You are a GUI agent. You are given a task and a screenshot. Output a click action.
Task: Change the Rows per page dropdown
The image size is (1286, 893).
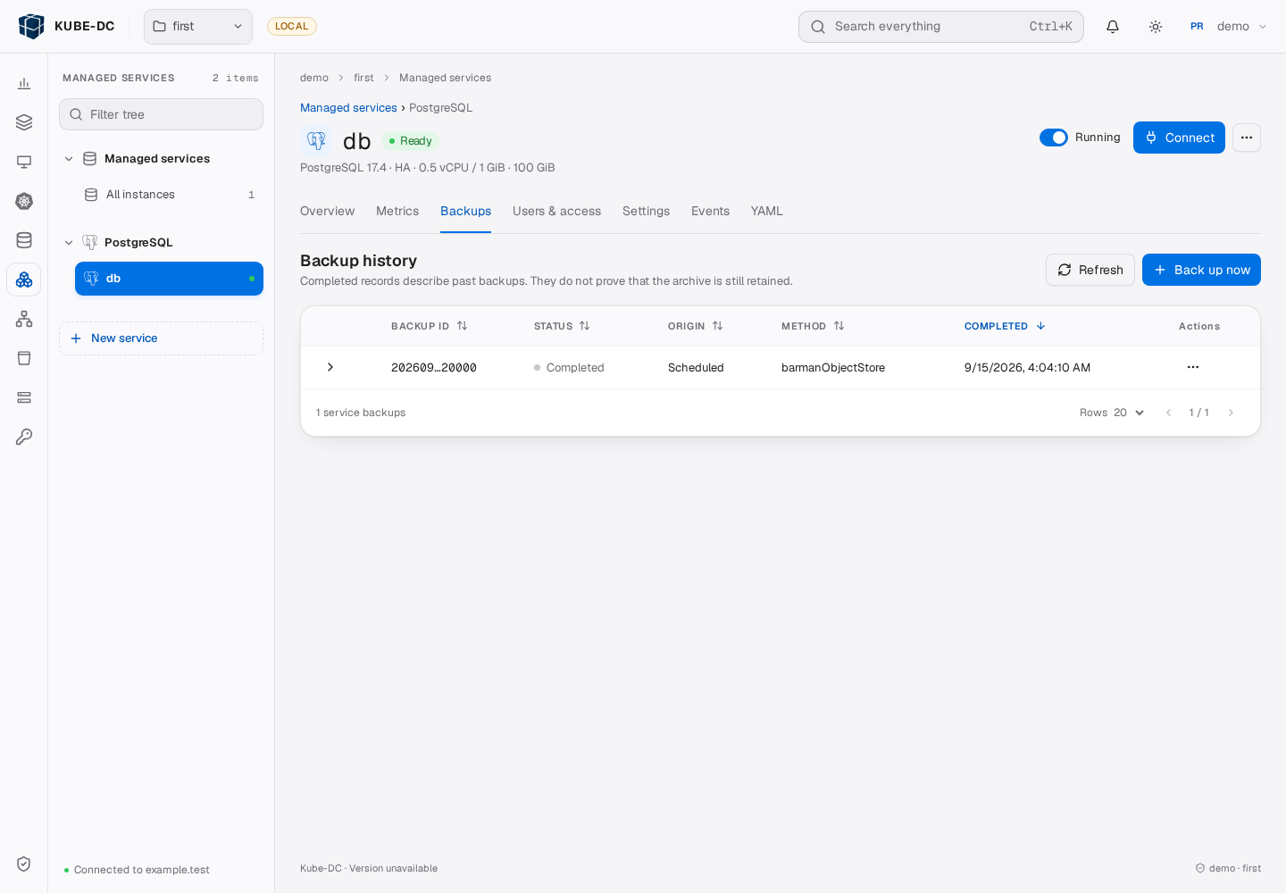coord(1130,413)
